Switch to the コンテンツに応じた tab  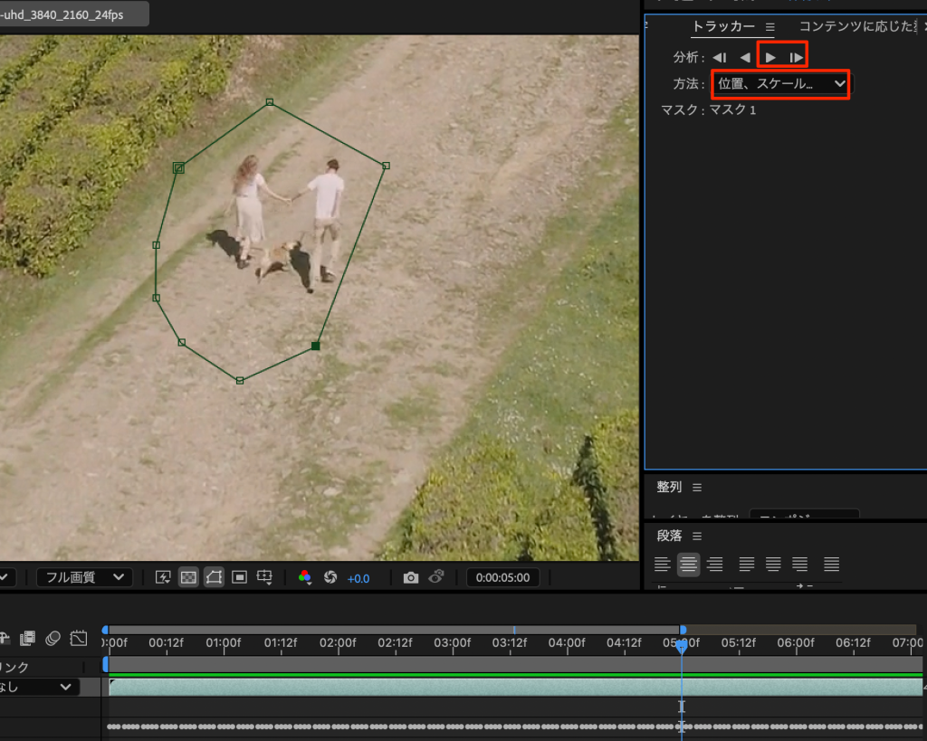click(860, 27)
